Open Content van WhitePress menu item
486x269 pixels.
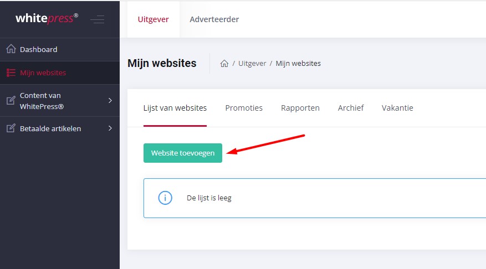60,101
